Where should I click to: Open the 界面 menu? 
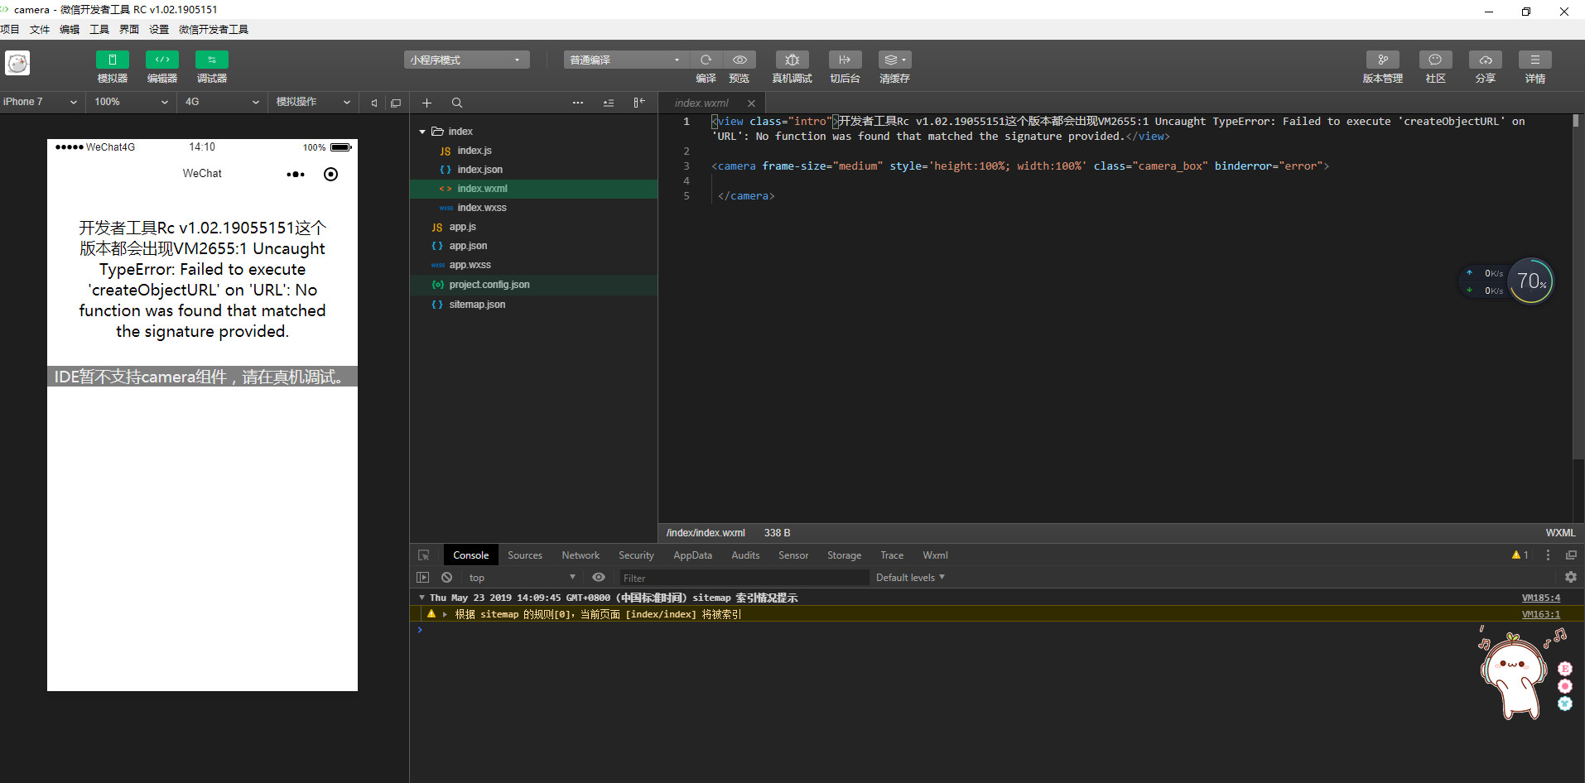129,30
